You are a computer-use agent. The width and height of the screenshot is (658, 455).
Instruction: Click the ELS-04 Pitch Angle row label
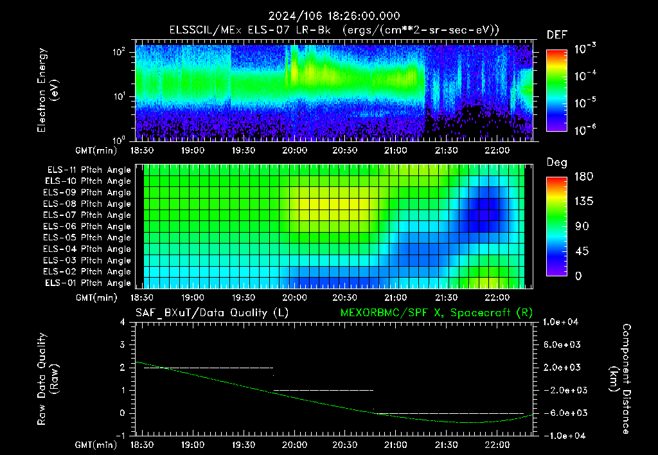click(x=87, y=249)
